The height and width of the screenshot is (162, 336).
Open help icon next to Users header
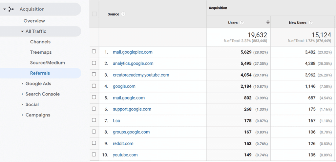pyautogui.click(x=242, y=23)
